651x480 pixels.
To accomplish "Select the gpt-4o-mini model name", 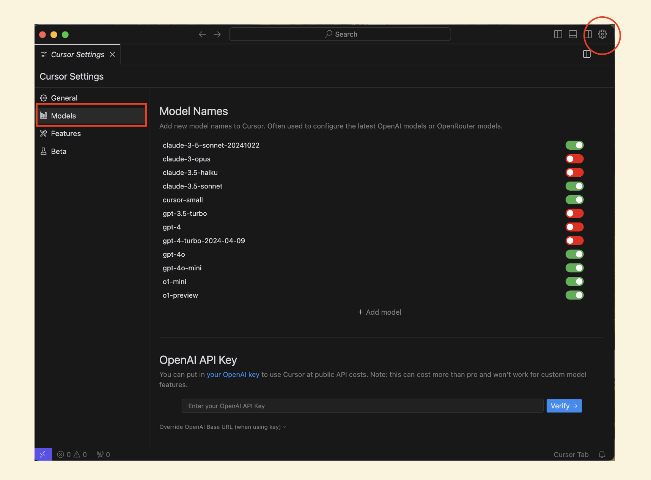I will (182, 268).
